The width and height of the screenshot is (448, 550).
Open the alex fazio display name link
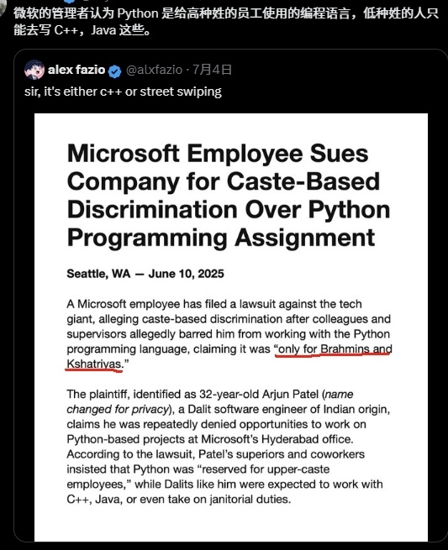76,70
